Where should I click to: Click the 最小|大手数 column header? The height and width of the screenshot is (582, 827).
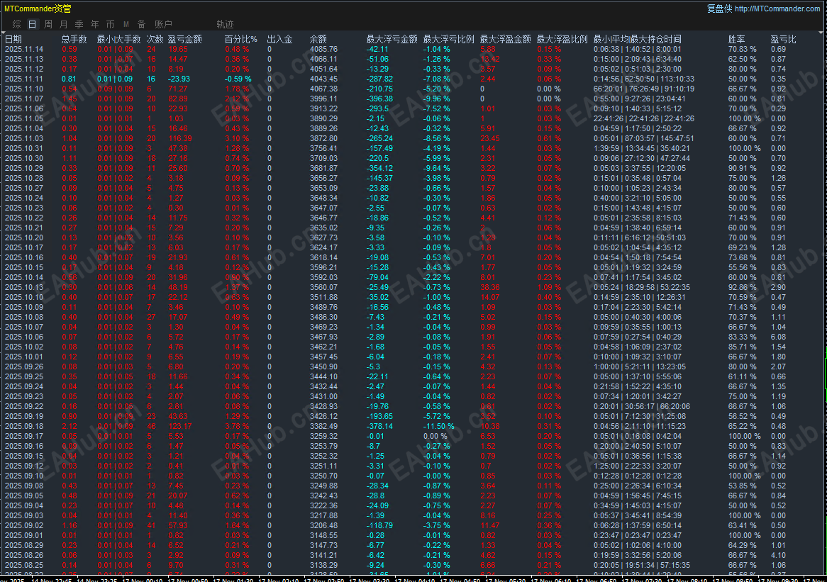118,39
